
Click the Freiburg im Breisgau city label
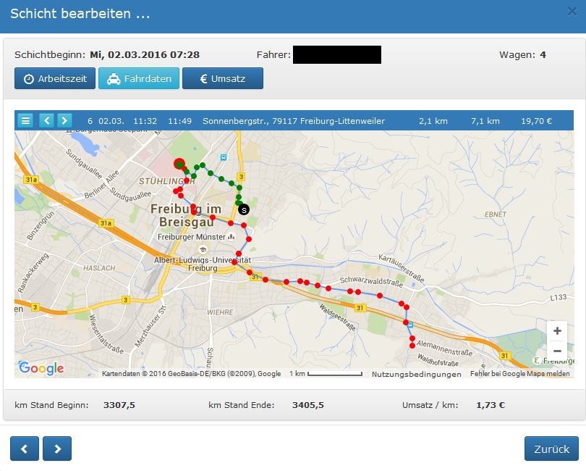coord(186,215)
